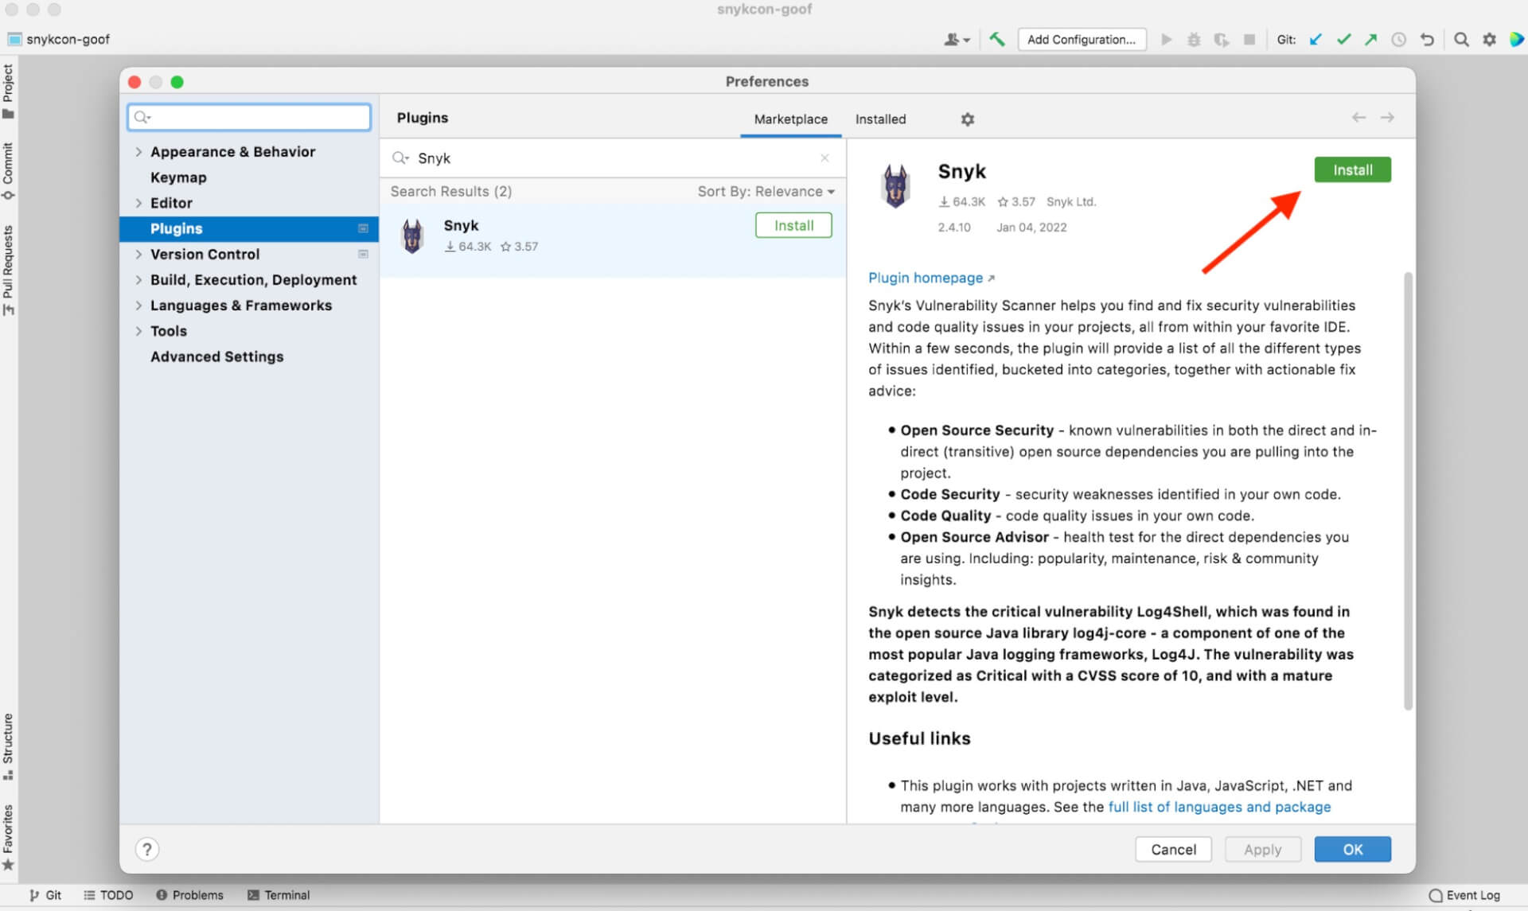Click the Git update project arrow
This screenshot has height=911, width=1528.
tap(1316, 39)
